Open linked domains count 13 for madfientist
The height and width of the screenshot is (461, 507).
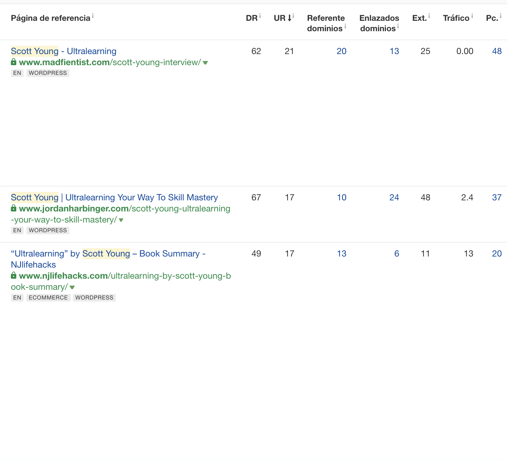click(x=394, y=51)
